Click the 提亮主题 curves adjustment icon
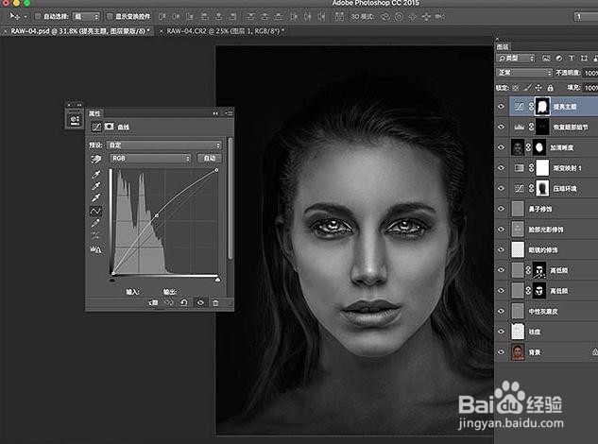This screenshot has width=598, height=444. [x=519, y=107]
